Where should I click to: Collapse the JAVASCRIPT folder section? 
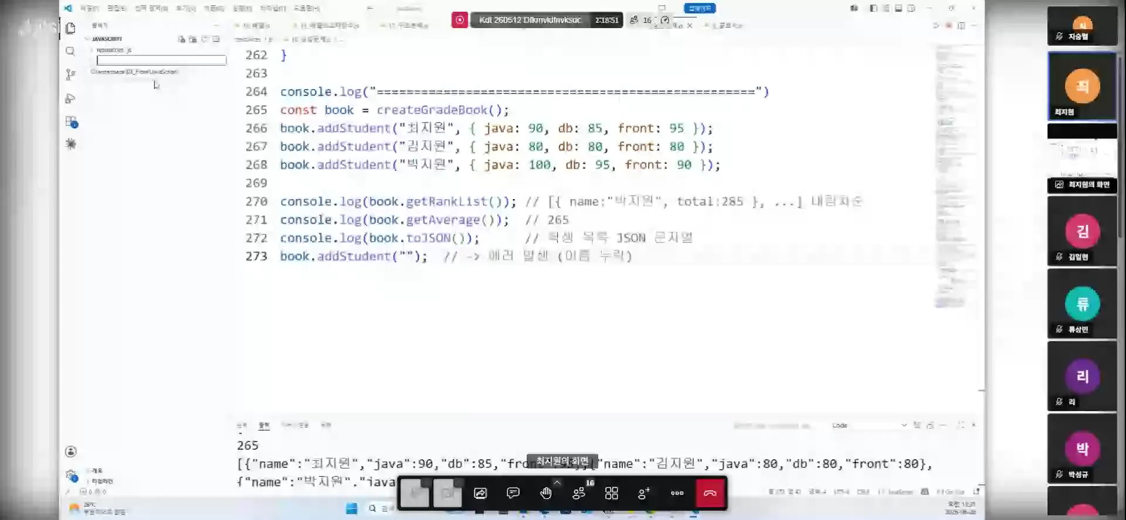click(106, 39)
